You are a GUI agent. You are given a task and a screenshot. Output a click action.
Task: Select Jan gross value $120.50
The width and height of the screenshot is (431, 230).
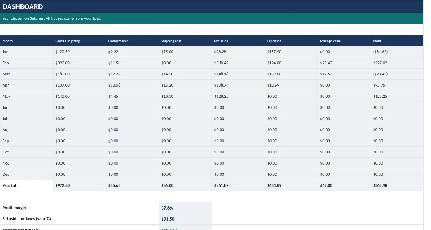pyautogui.click(x=79, y=52)
